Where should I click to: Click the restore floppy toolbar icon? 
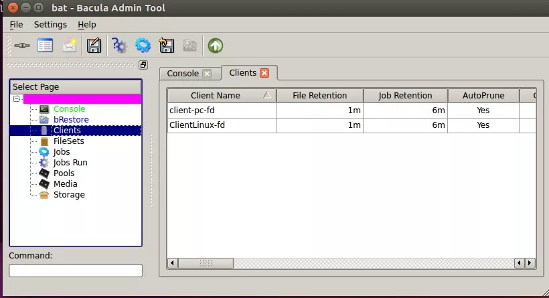166,46
